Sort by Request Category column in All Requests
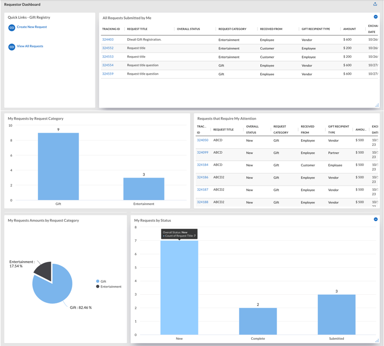The width and height of the screenshot is (384, 346). pyautogui.click(x=232, y=29)
